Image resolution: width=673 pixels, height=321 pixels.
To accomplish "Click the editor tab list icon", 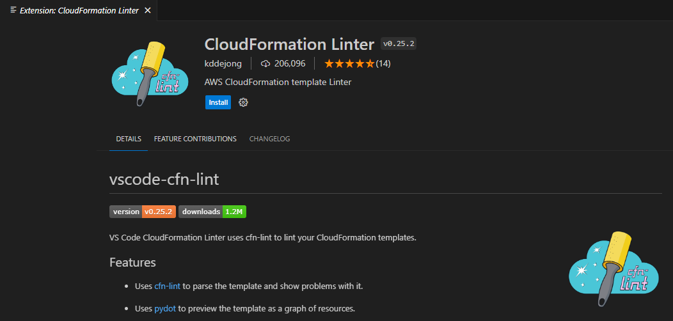I will tap(13, 10).
